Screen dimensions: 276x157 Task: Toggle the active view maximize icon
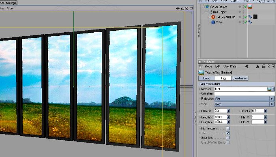pyautogui.click(x=191, y=8)
